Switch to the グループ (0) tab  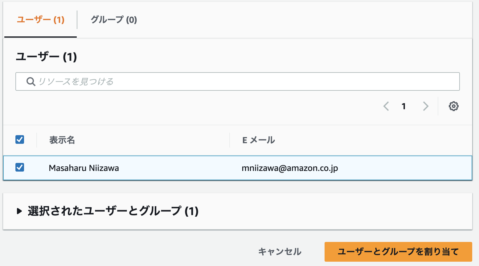pyautogui.click(x=114, y=20)
